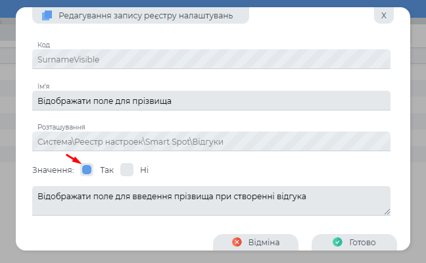Click the "Значення:" label
Image resolution: width=426 pixels, height=263 pixels.
click(x=53, y=170)
